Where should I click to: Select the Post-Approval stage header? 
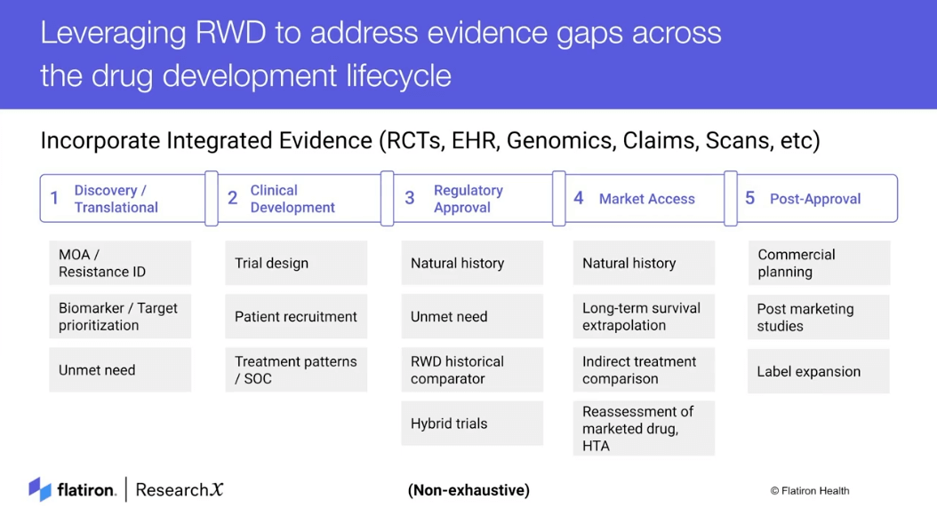pos(817,199)
